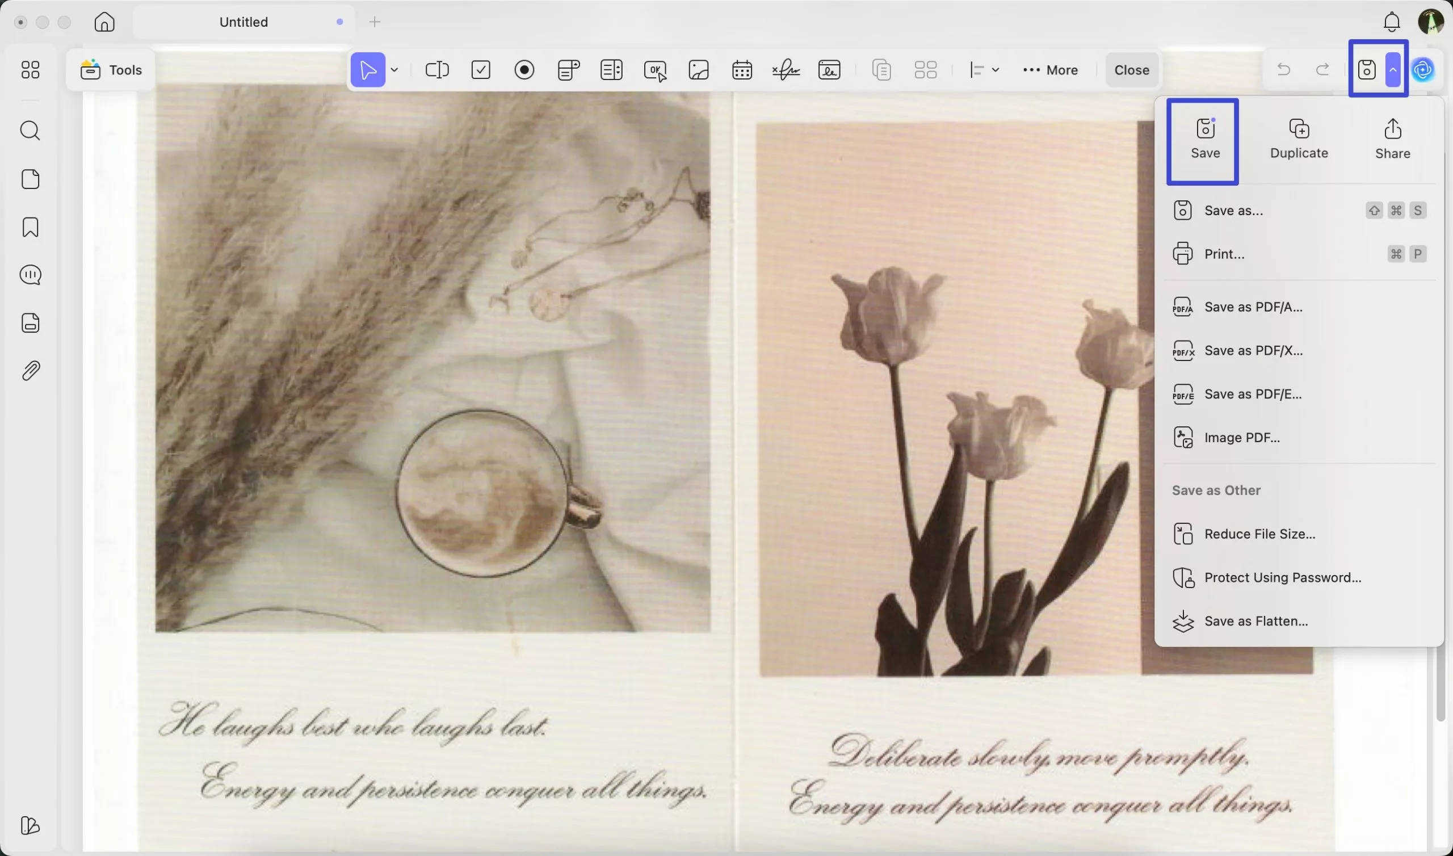Select the signature field tool
Image resolution: width=1453 pixels, height=856 pixels.
coord(786,70)
